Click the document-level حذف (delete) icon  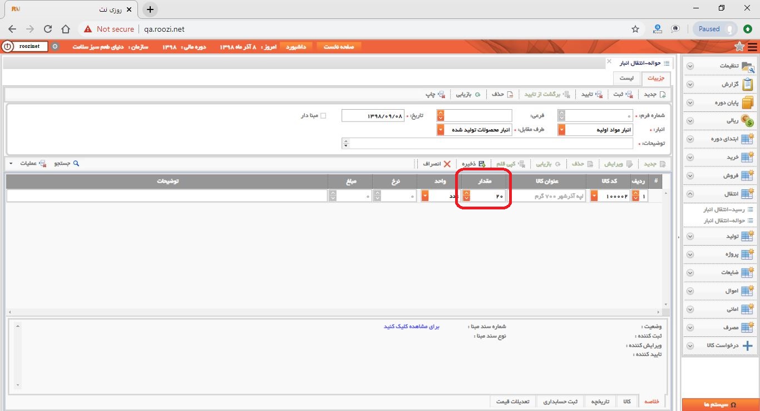point(510,95)
